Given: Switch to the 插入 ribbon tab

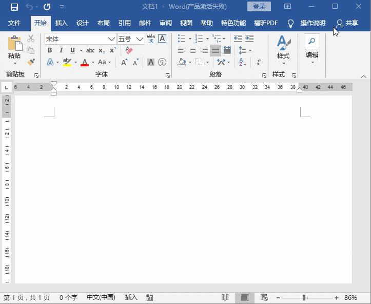Looking at the screenshot, I should coord(61,23).
